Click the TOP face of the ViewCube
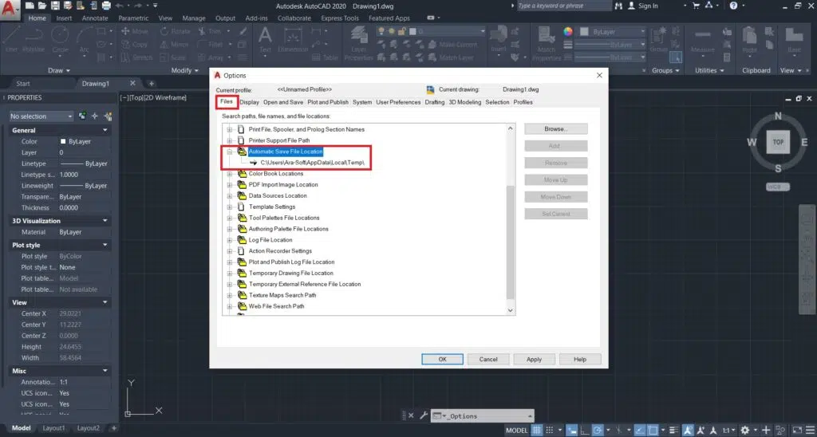The image size is (817, 437). (778, 142)
